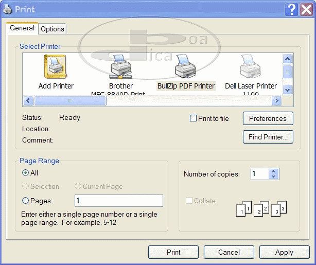This screenshot has height=265, width=316.
Task: Click the Find Printer button
Action: [x=268, y=137]
